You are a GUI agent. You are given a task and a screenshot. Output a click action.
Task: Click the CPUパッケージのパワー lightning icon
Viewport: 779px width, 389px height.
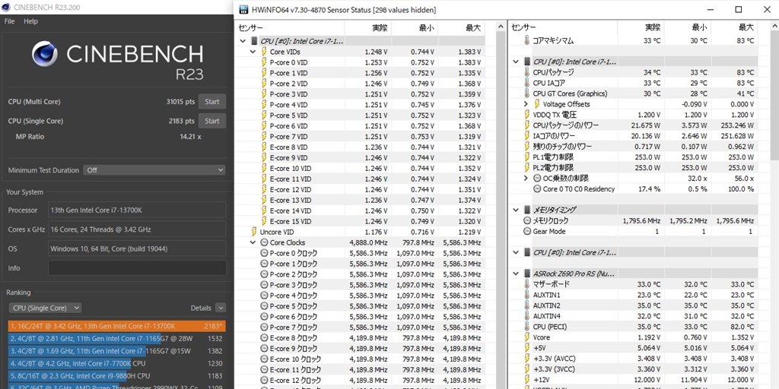[x=526, y=125]
